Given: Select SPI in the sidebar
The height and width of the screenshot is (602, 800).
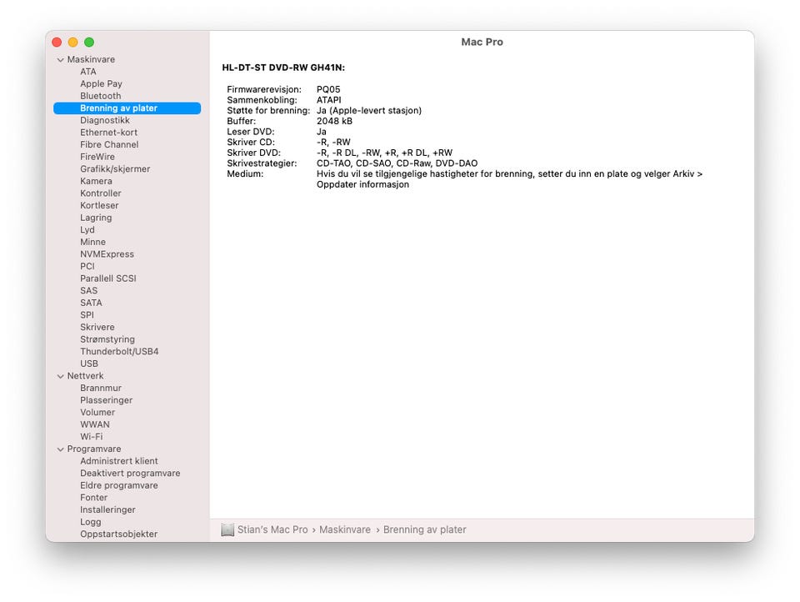Looking at the screenshot, I should [x=87, y=315].
